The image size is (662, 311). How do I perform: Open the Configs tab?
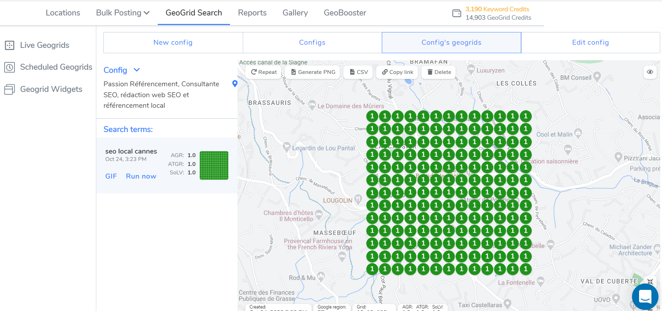312,43
